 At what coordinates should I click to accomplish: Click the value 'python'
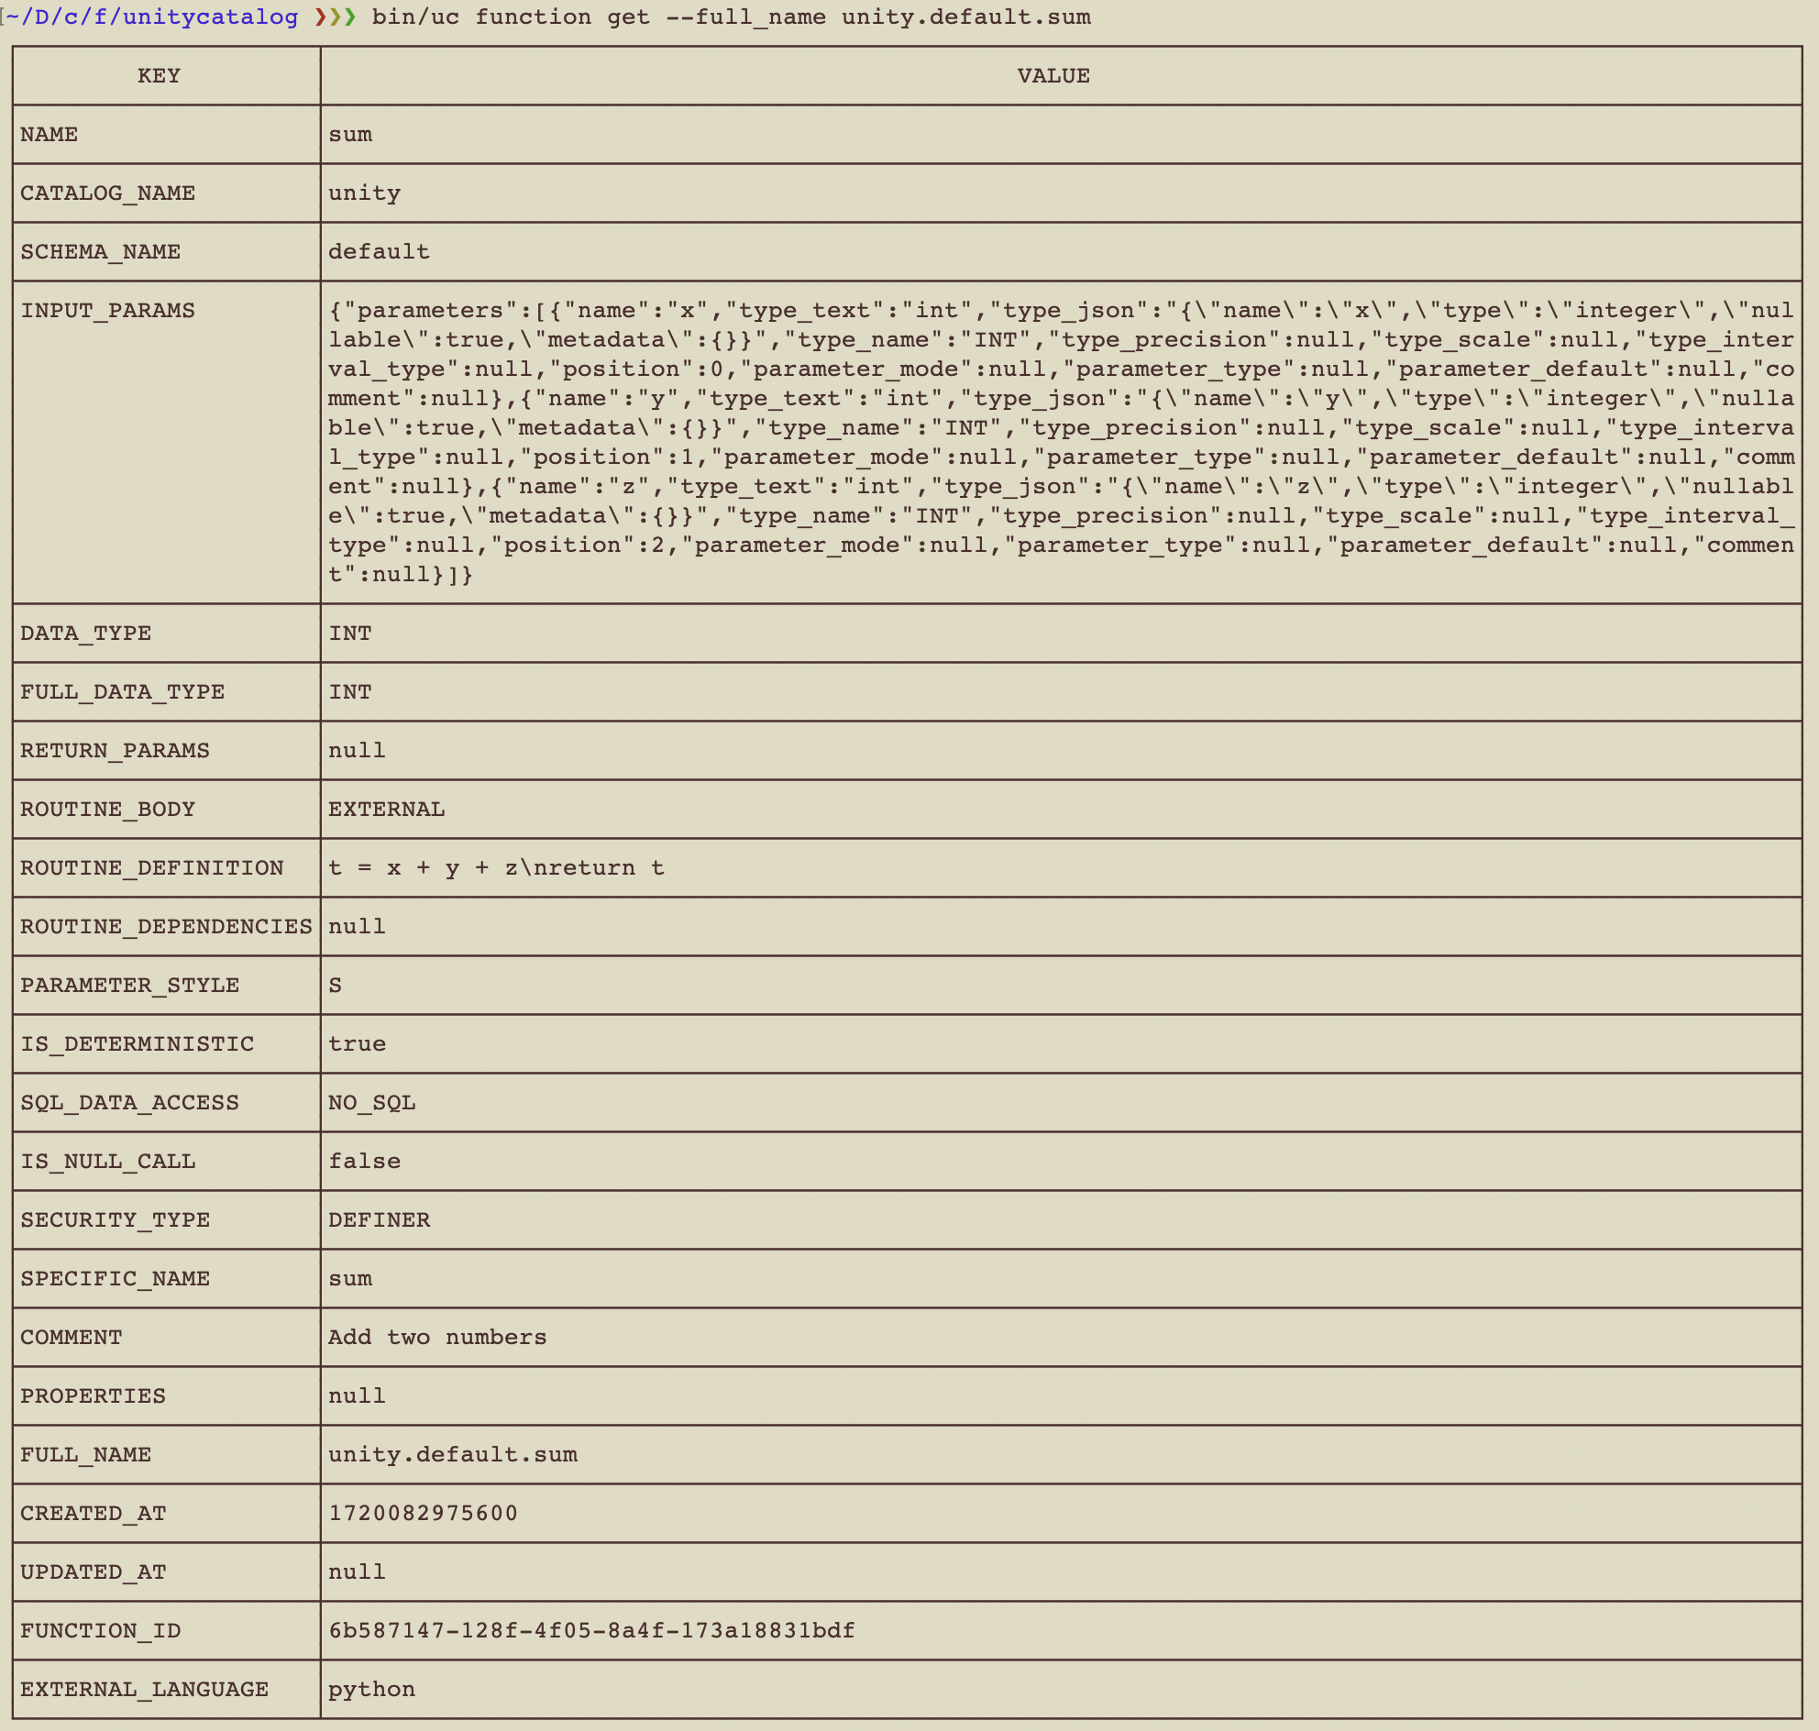click(x=372, y=1690)
